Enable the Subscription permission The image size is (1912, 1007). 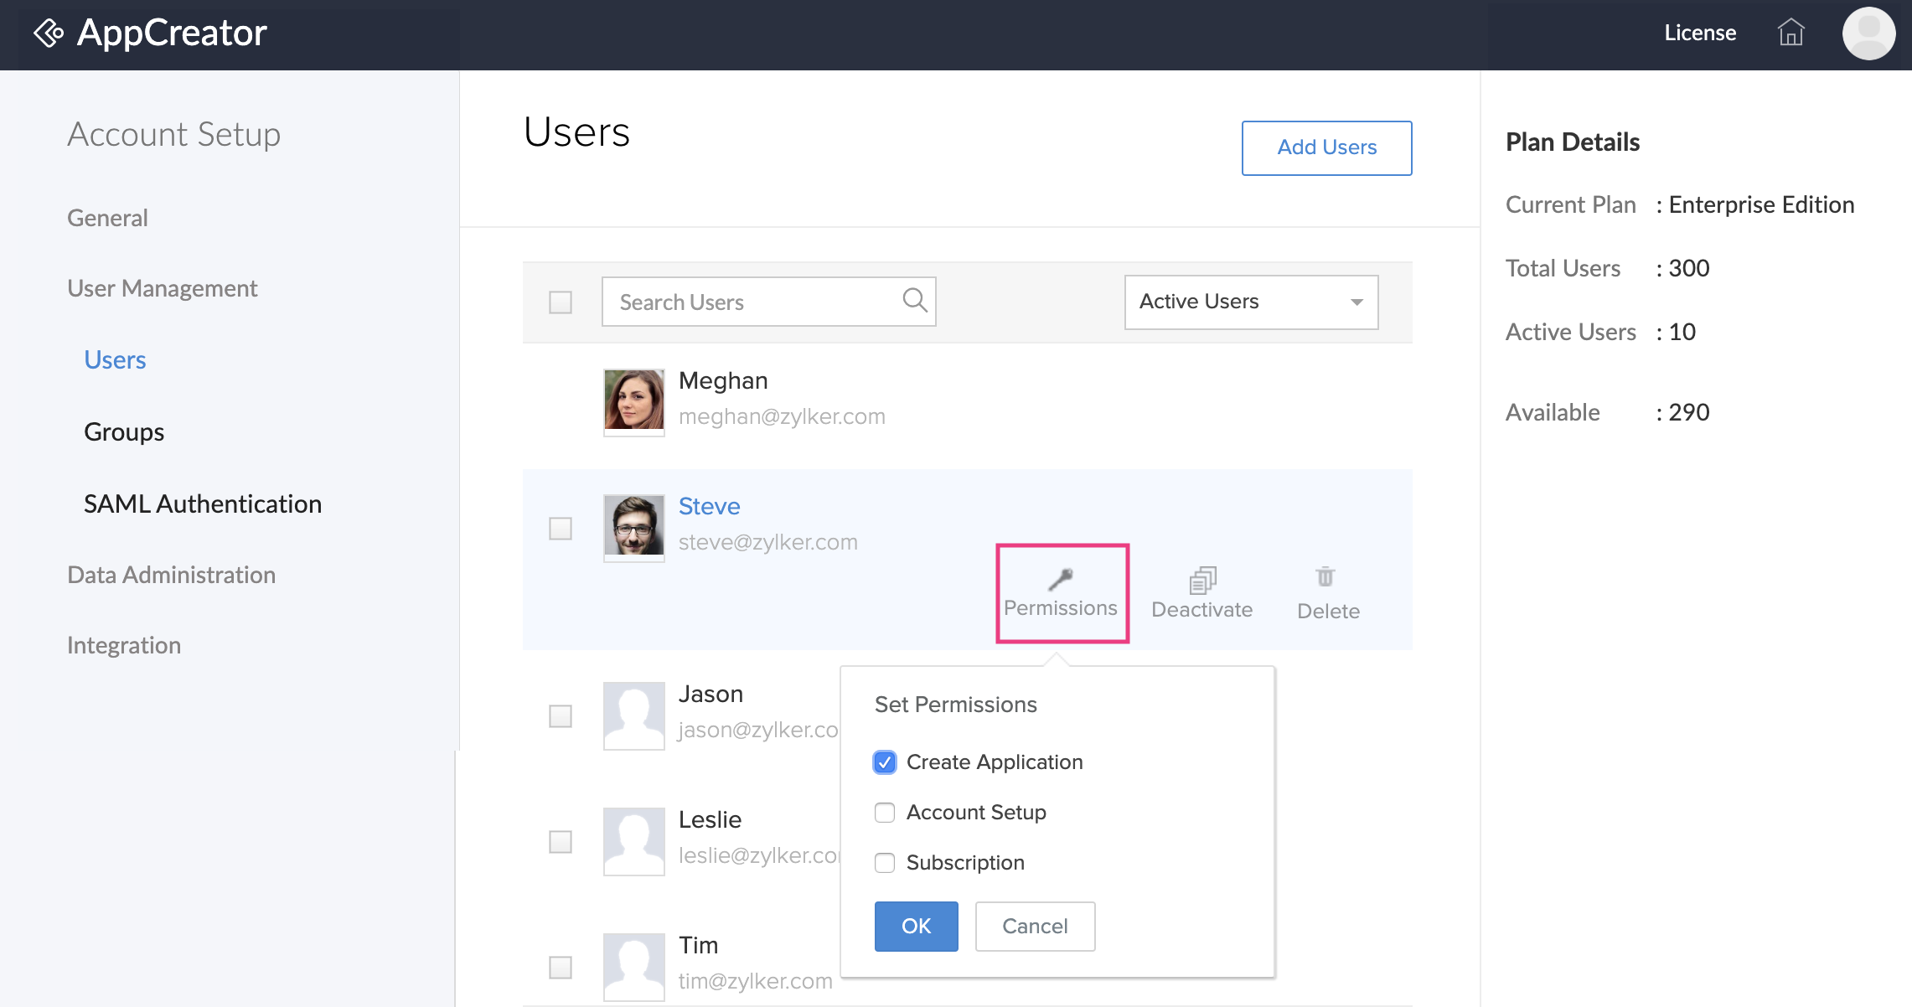pyautogui.click(x=884, y=862)
